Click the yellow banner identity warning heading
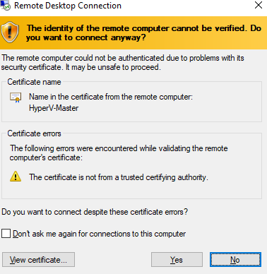This screenshot has height=274, width=267. tap(144, 32)
